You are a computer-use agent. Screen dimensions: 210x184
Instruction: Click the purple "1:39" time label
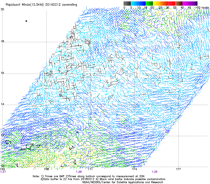[x=154, y=172]
